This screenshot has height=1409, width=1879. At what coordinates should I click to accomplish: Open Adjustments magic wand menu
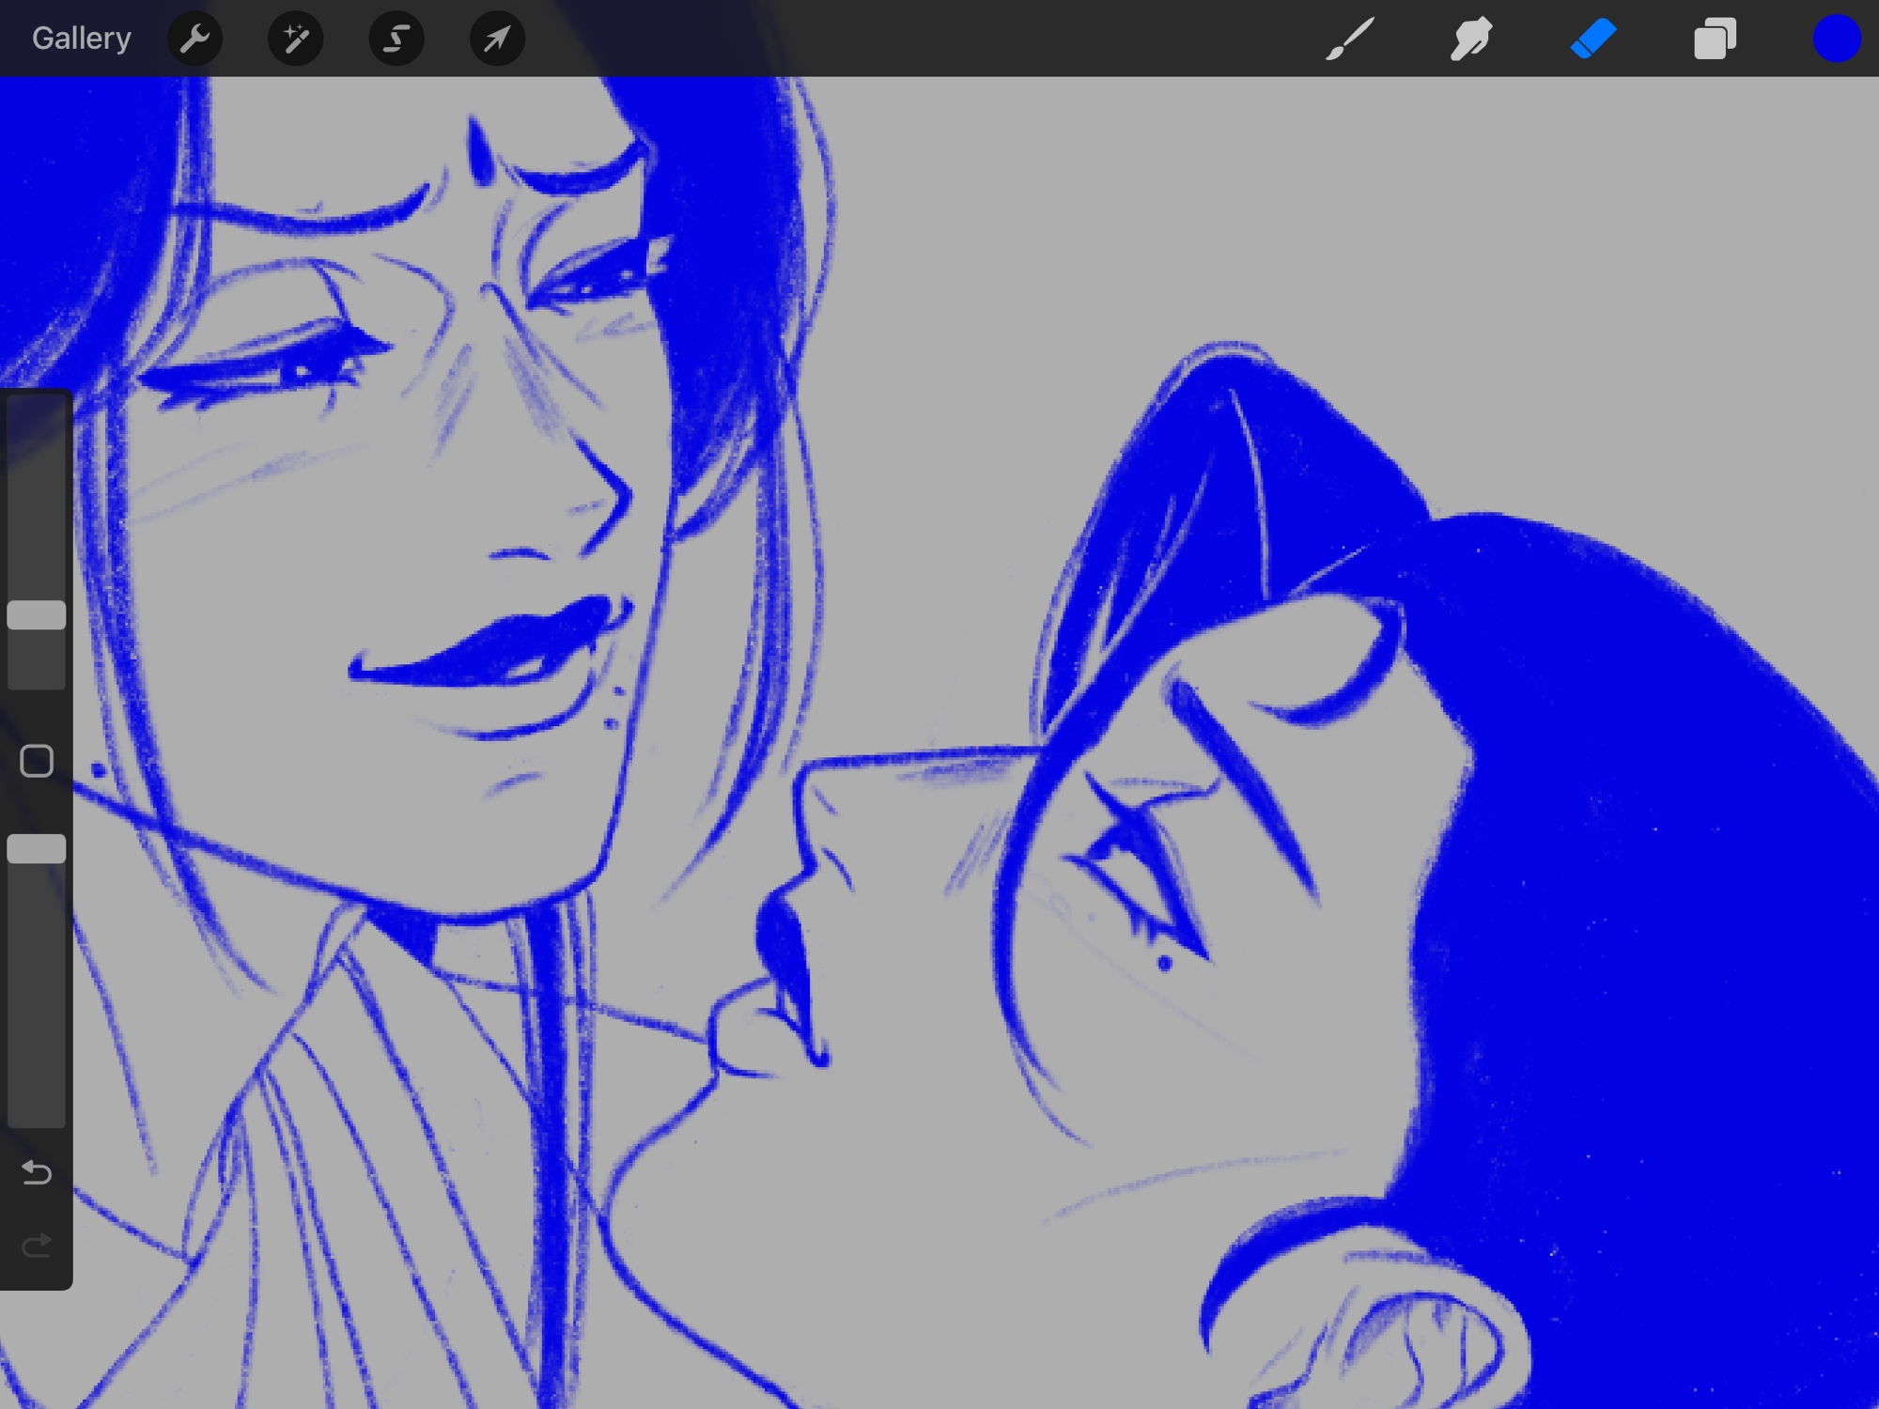pos(295,39)
